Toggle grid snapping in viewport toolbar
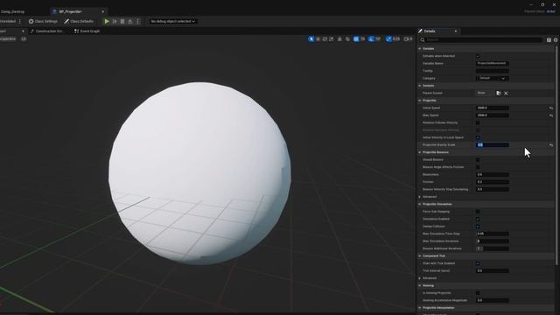Screen dimensions: 560x315 click(356, 38)
